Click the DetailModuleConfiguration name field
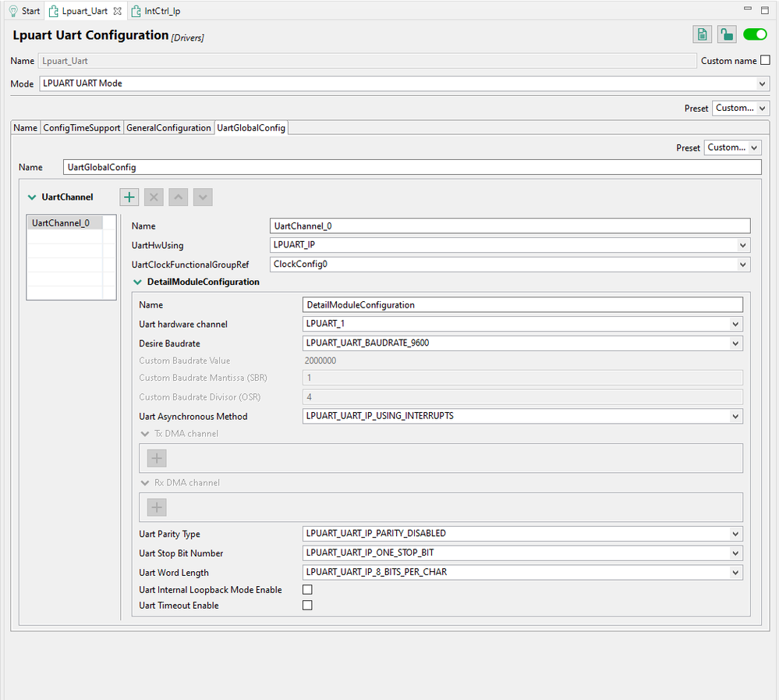Image resolution: width=779 pixels, height=700 pixels. point(522,305)
